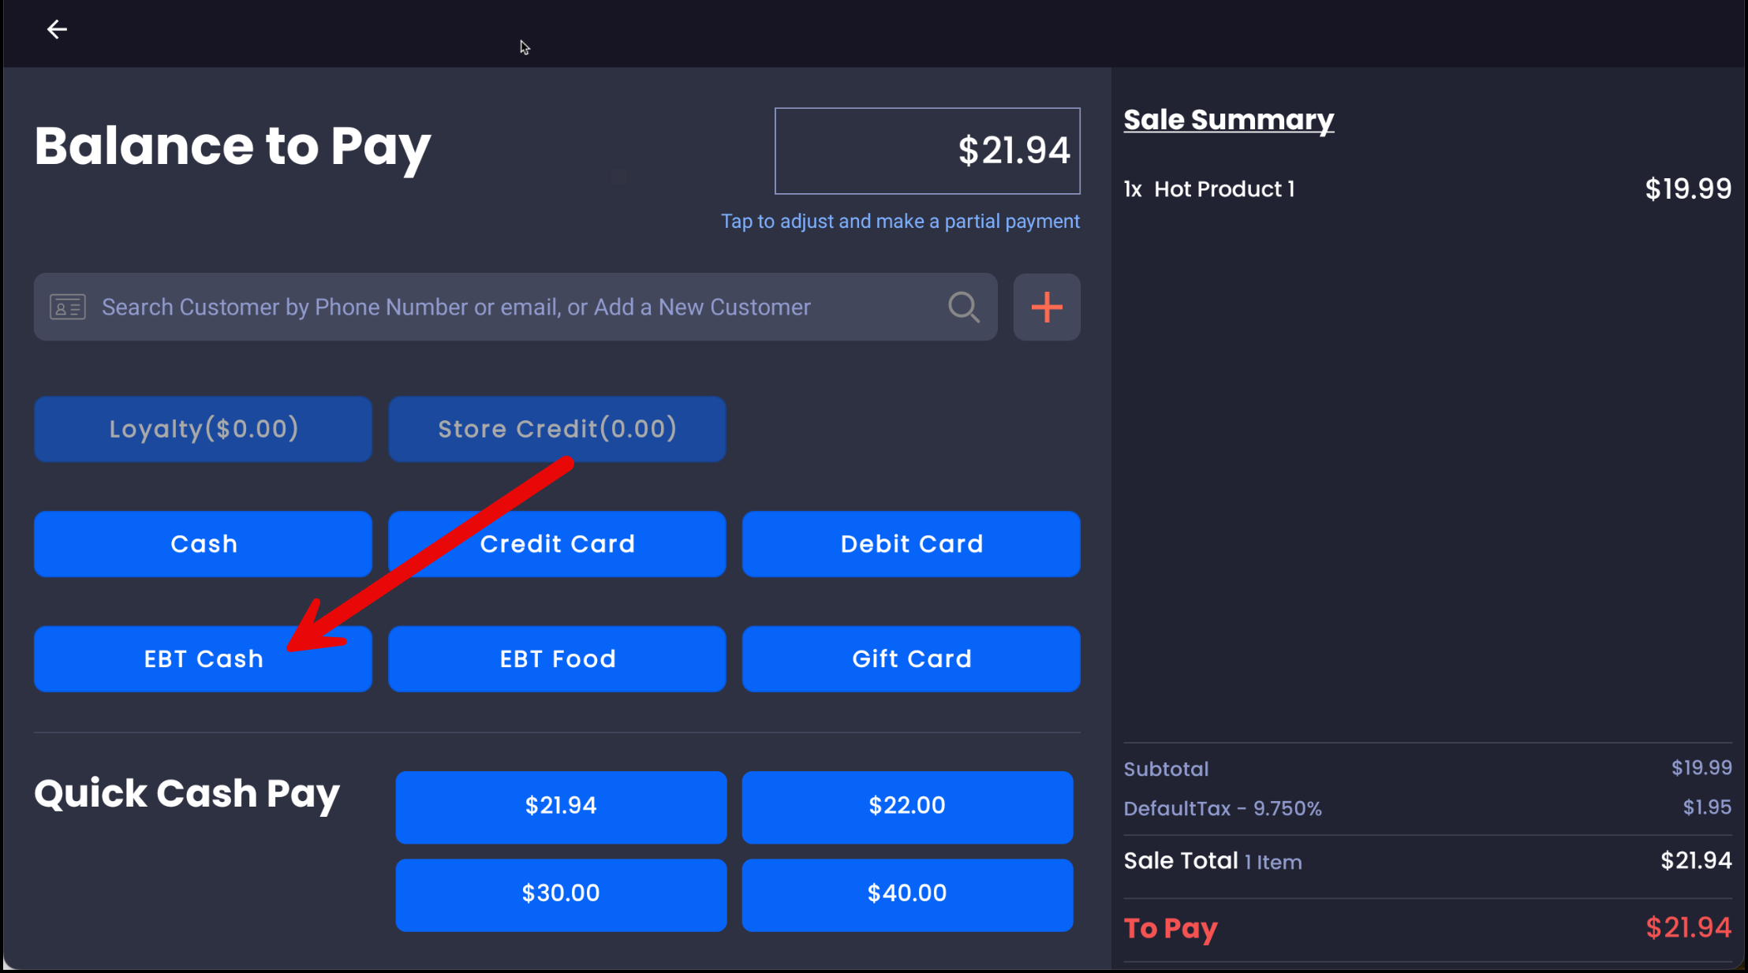The image size is (1748, 973).
Task: Quick pay exact $21.94 cash
Action: (x=561, y=807)
